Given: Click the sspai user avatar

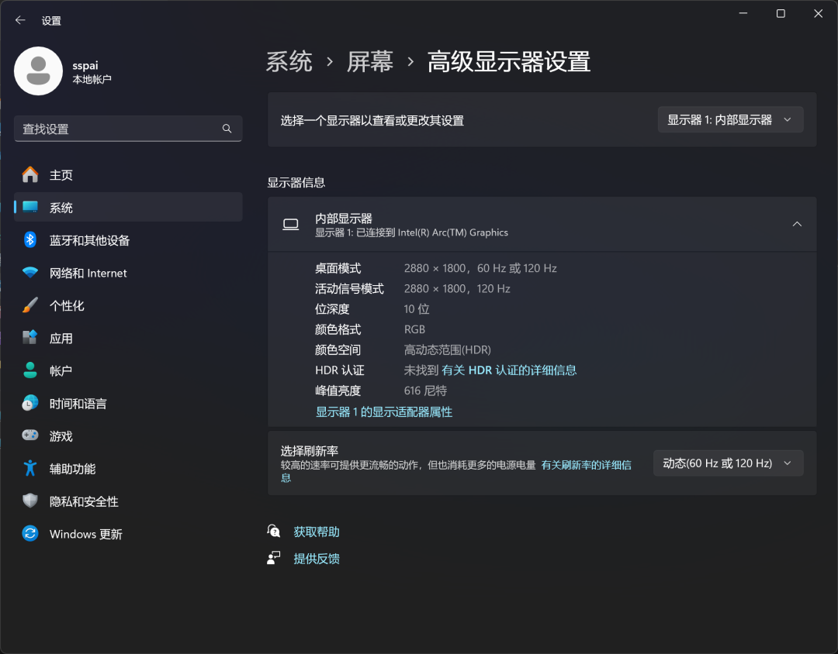Looking at the screenshot, I should [39, 71].
